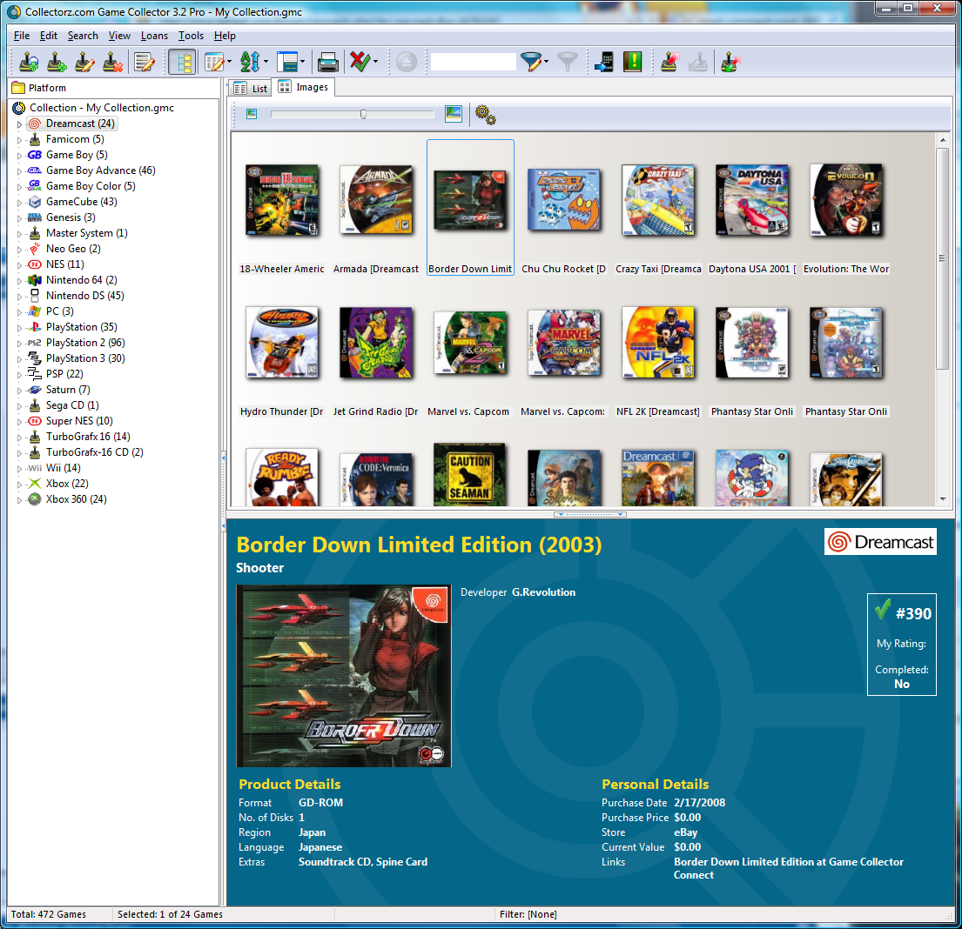Select the Jet Grind Radio cover thumbnail
The height and width of the screenshot is (929, 962).
[376, 343]
